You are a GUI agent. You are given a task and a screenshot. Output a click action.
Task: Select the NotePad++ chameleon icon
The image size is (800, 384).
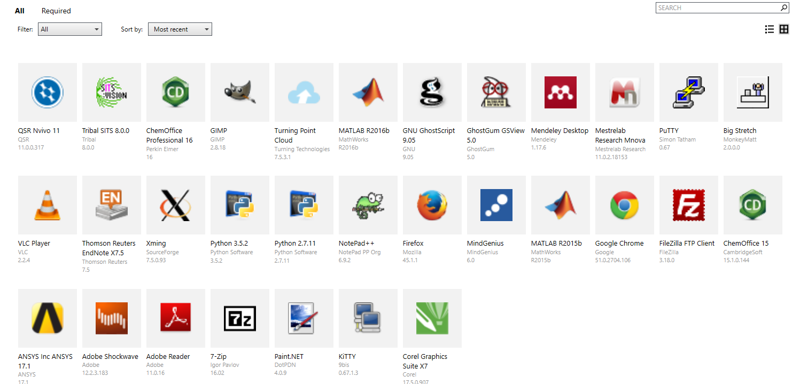368,205
